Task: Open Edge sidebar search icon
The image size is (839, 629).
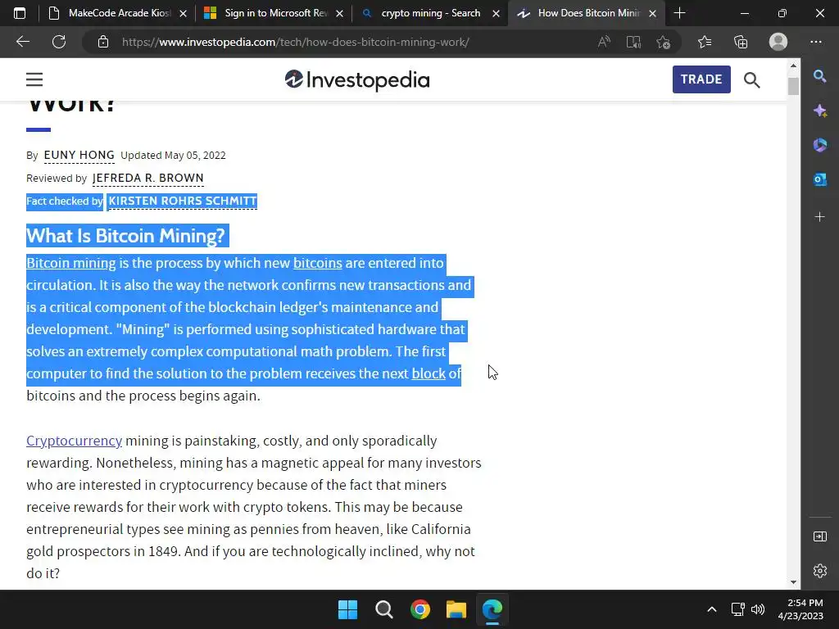Action: [819, 76]
